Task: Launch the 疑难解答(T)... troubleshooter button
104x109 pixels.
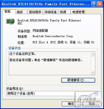Action: (x=78, y=80)
